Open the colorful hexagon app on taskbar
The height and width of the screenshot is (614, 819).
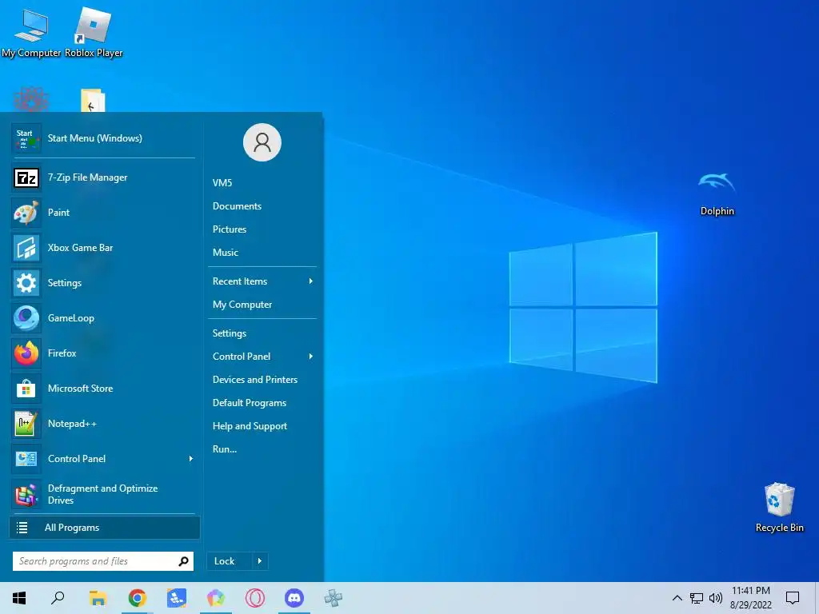pyautogui.click(x=216, y=598)
